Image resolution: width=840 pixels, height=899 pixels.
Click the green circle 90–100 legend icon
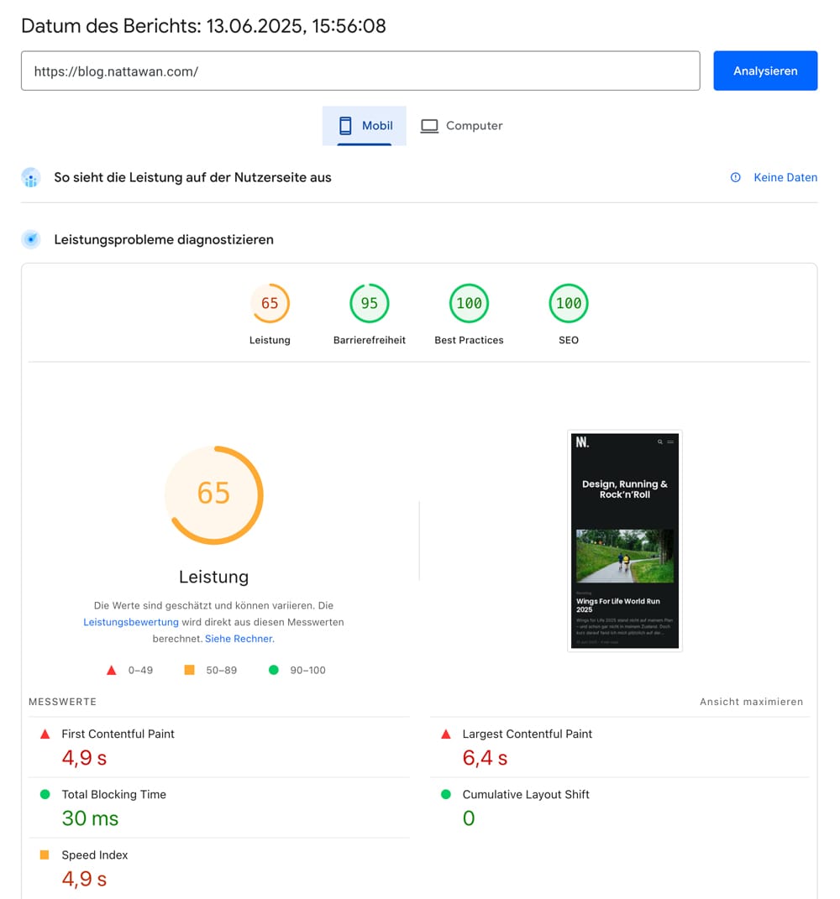(274, 670)
